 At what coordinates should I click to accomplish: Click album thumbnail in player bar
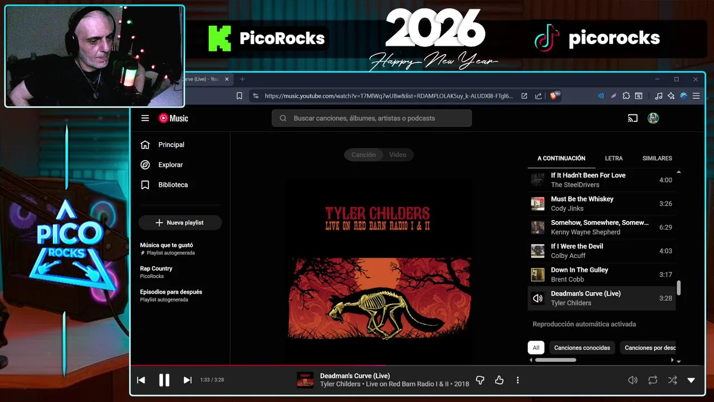point(305,380)
